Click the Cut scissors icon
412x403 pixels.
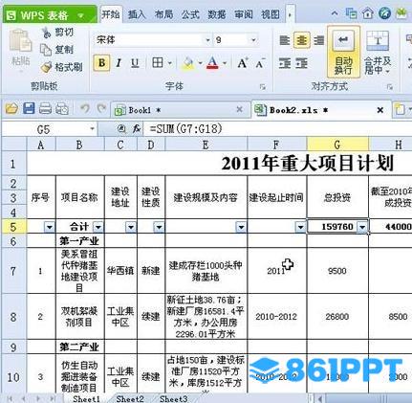point(47,33)
